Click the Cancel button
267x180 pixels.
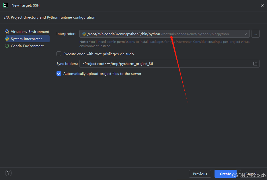(x=251, y=174)
